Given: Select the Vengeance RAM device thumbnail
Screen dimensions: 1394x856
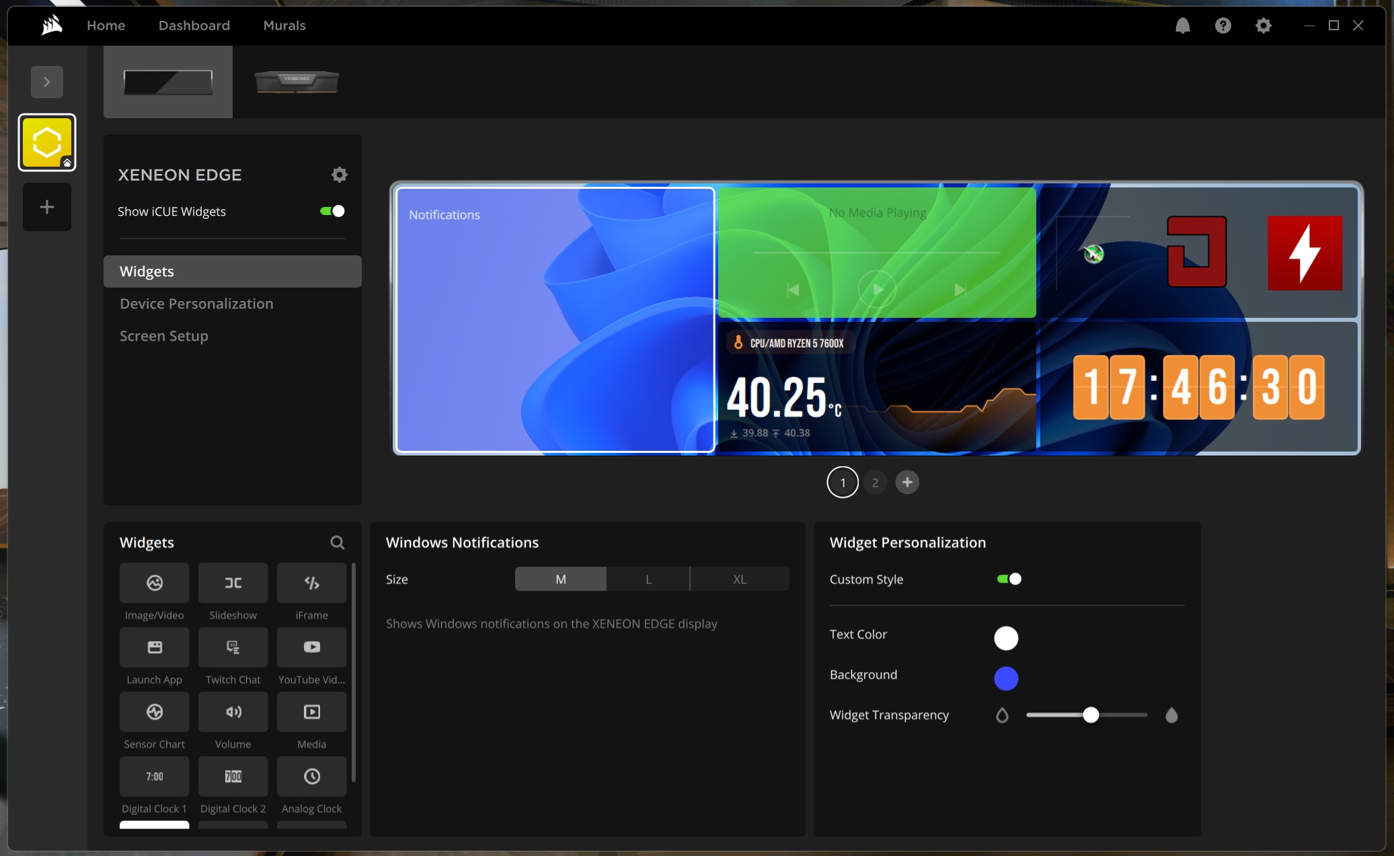Looking at the screenshot, I should pyautogui.click(x=297, y=82).
